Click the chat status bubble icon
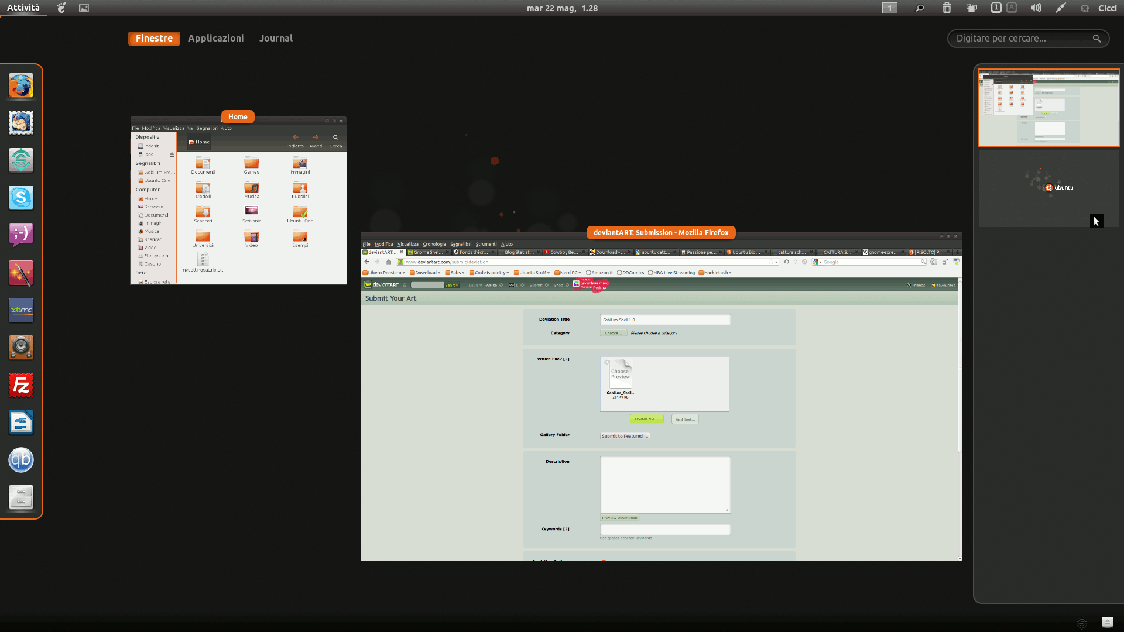Viewport: 1124px width, 632px height. (1085, 8)
